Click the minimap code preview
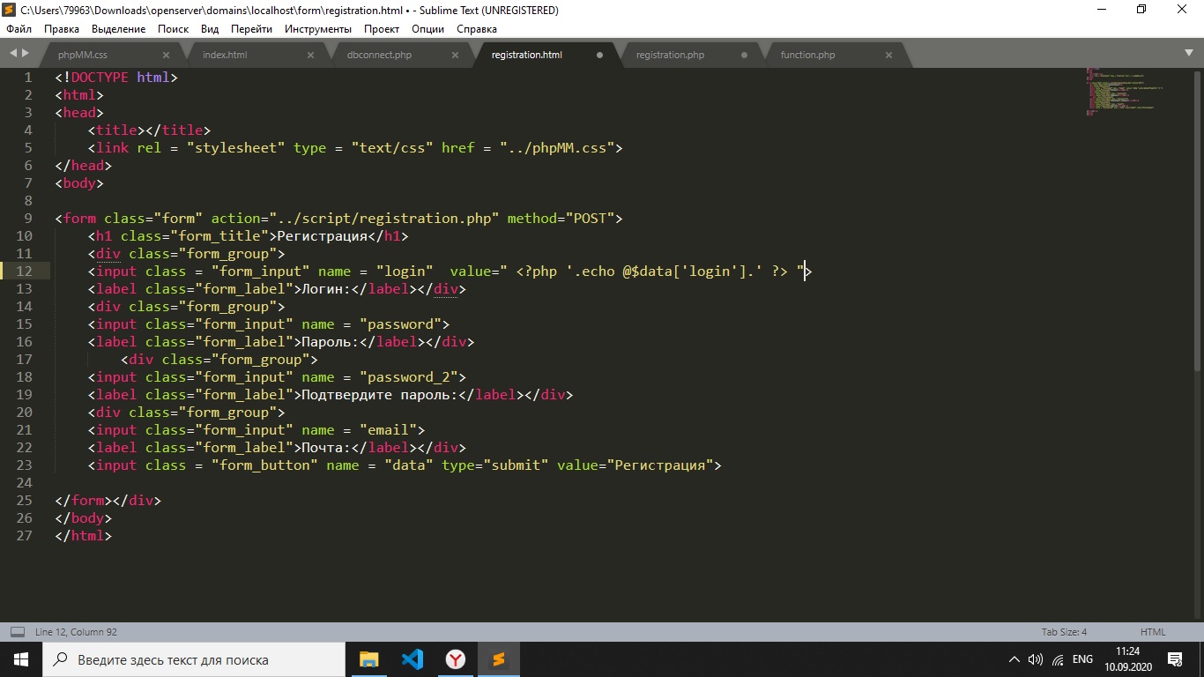This screenshot has width=1204, height=677. [1124, 91]
